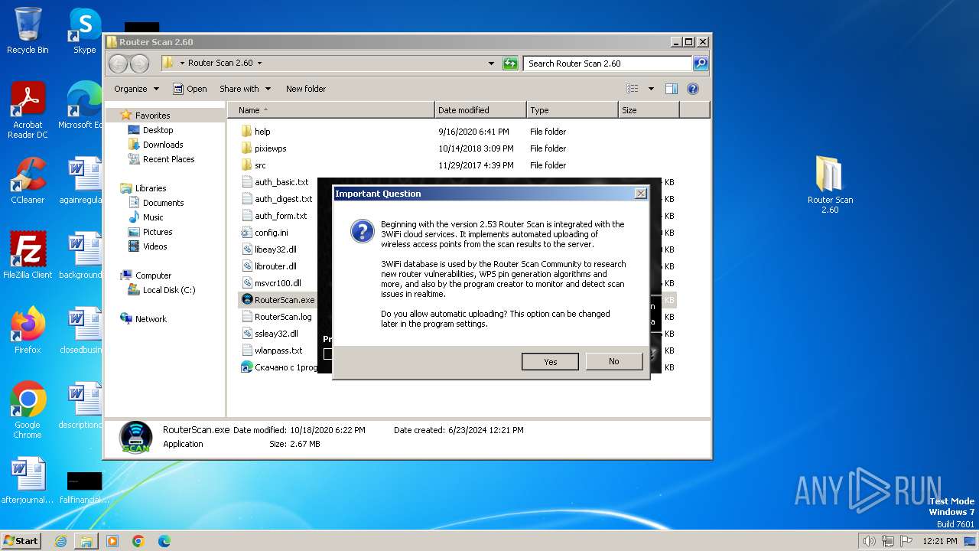Expand the views options dropdown arrow
Viewport: 979px width, 551px height.
[x=651, y=89]
